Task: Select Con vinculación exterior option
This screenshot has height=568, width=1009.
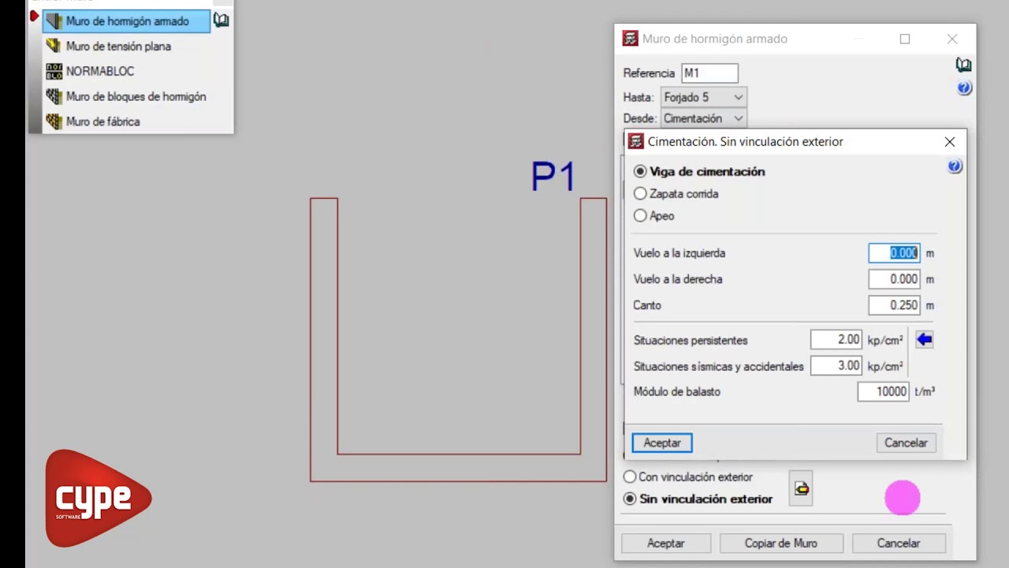Action: coord(630,477)
